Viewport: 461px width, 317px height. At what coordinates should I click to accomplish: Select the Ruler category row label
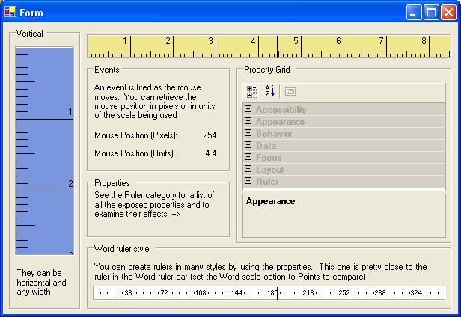click(267, 182)
